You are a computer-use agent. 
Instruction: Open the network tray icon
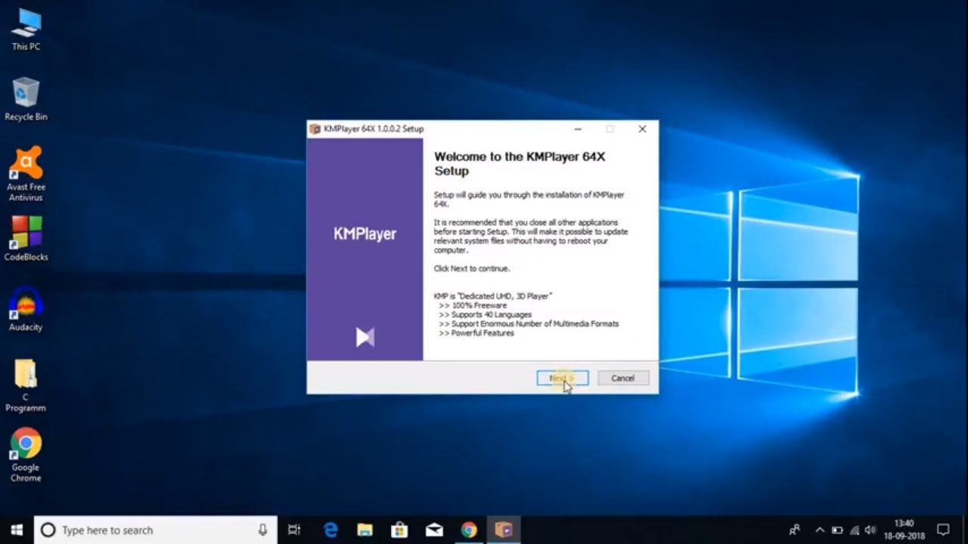point(854,530)
